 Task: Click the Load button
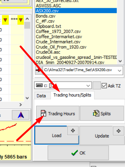click(57, 136)
